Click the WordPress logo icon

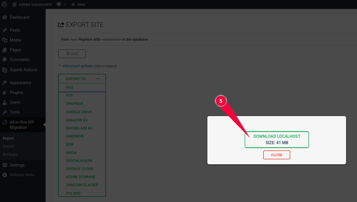[x=4, y=4]
